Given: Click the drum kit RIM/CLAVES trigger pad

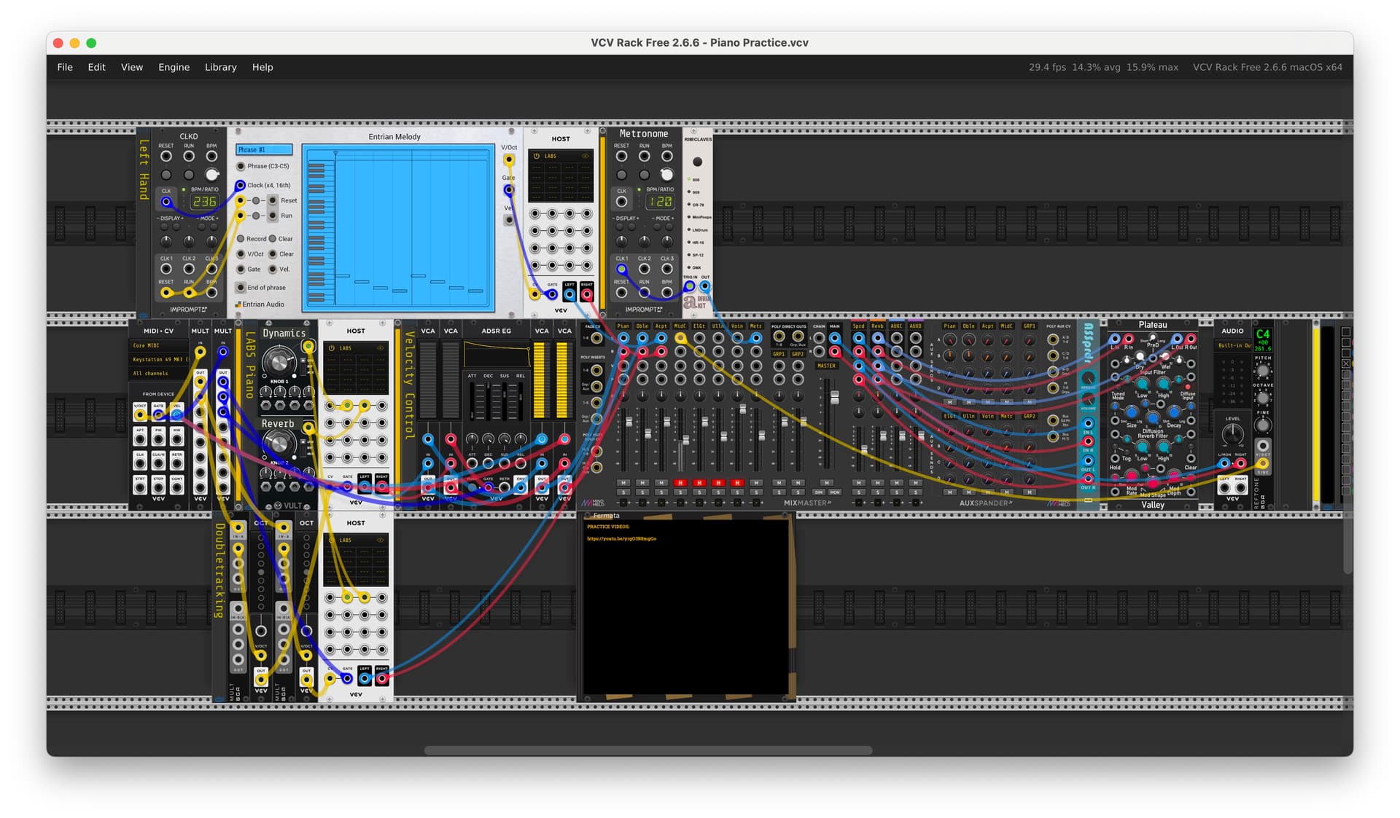Looking at the screenshot, I should coord(697,162).
